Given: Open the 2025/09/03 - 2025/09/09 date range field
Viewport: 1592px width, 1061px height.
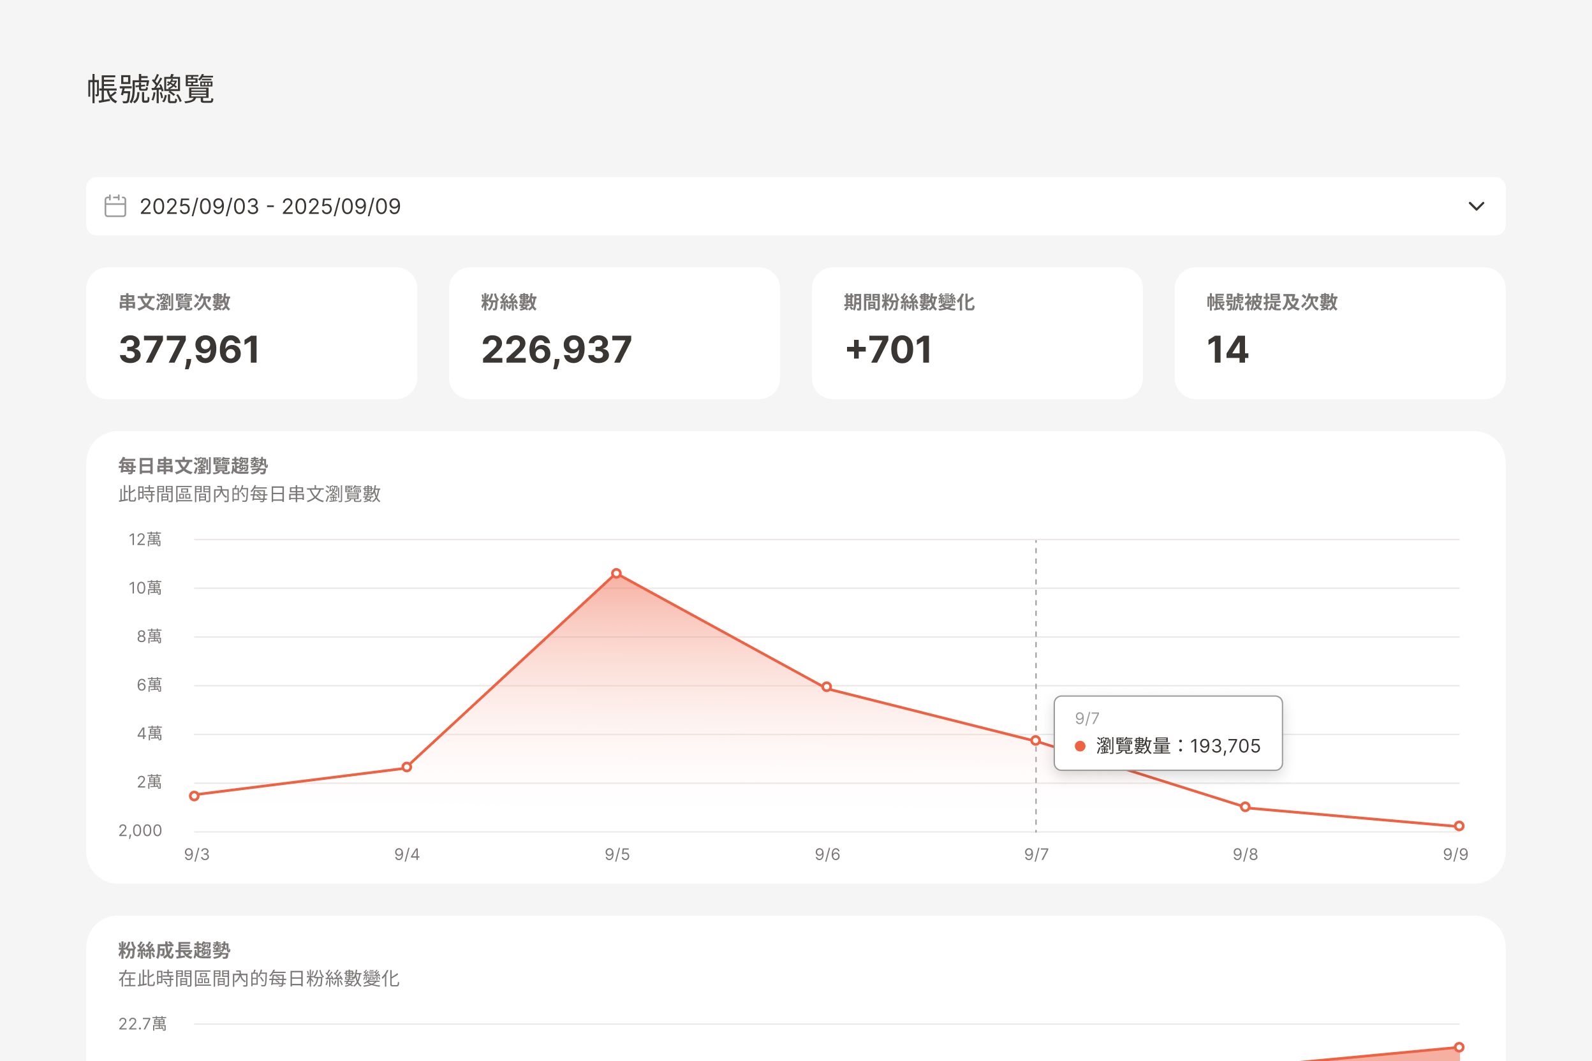Looking at the screenshot, I should (x=270, y=207).
